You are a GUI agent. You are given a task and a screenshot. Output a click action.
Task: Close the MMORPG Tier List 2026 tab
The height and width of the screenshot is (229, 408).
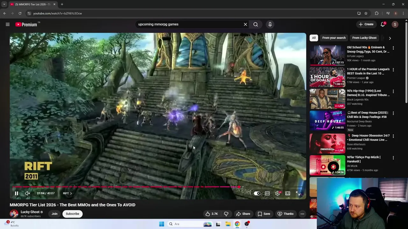click(54, 4)
